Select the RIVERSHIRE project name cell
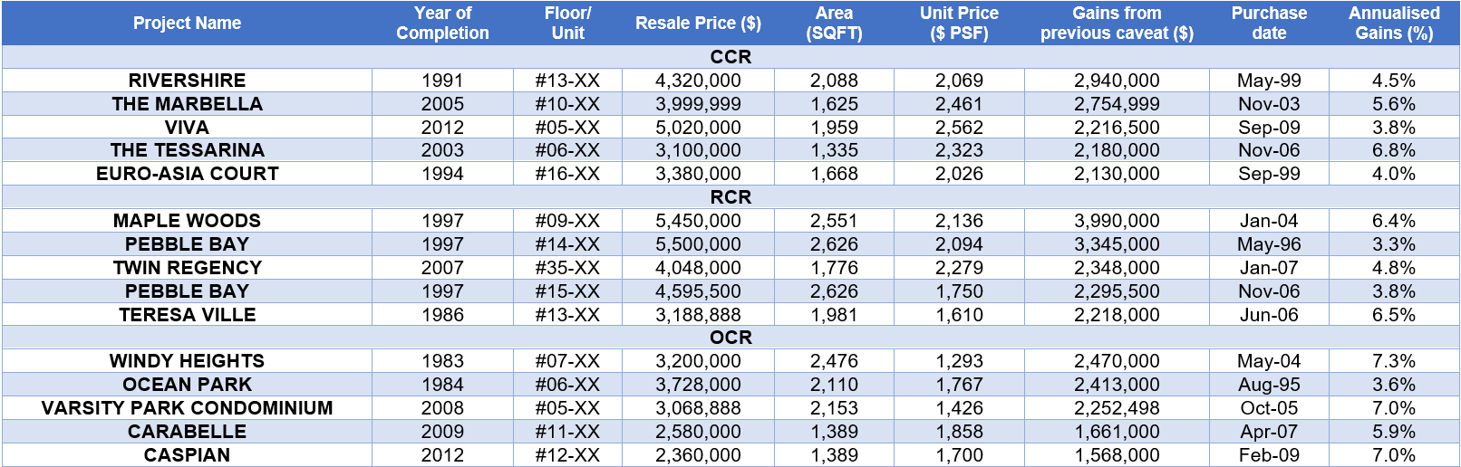 [187, 81]
